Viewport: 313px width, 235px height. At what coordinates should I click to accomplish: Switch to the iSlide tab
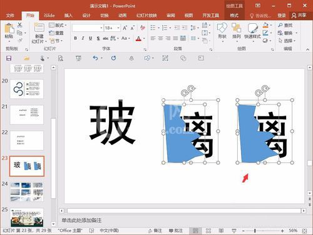(49, 16)
